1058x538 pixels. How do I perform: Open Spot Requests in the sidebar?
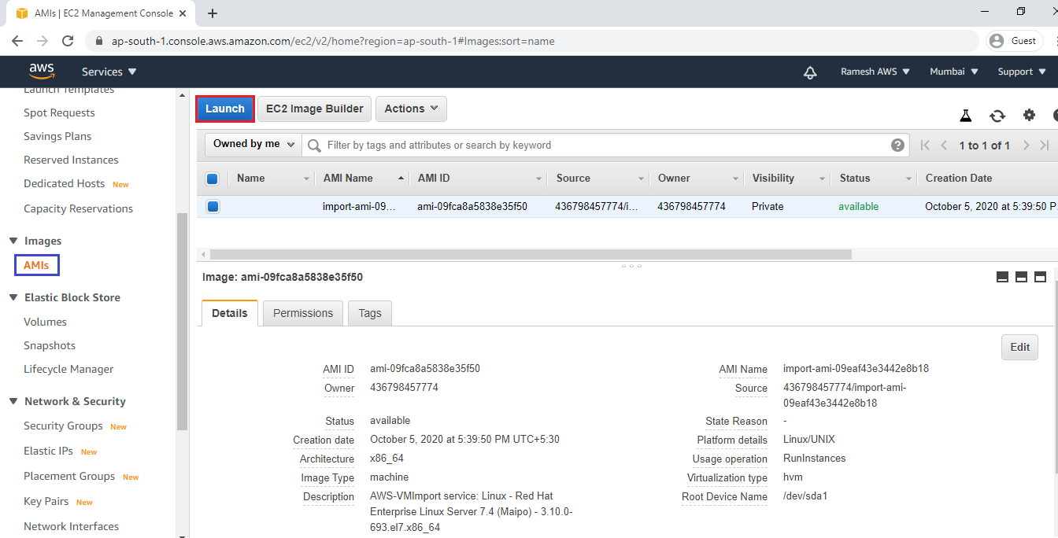click(59, 112)
